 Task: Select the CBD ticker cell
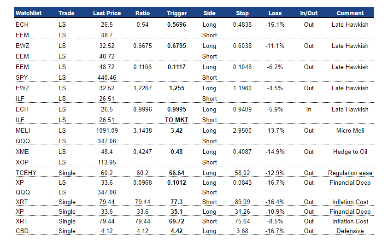click(22, 231)
